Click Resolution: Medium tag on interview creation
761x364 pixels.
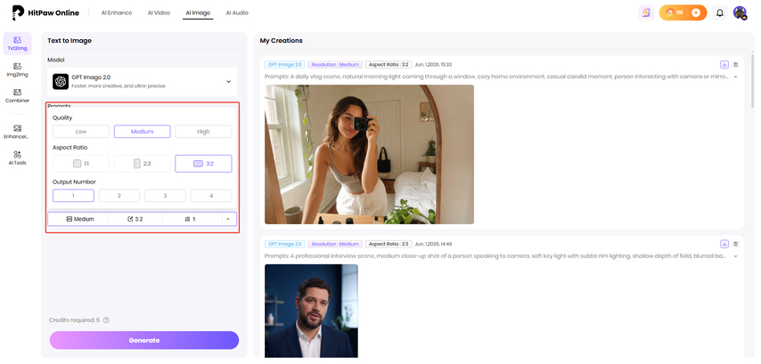[335, 244]
